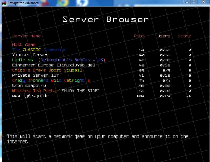Image resolution: width=210 pixels, height=162 pixels.
Task: Select The CLASSIC Submarine server
Action: pos(39,50)
